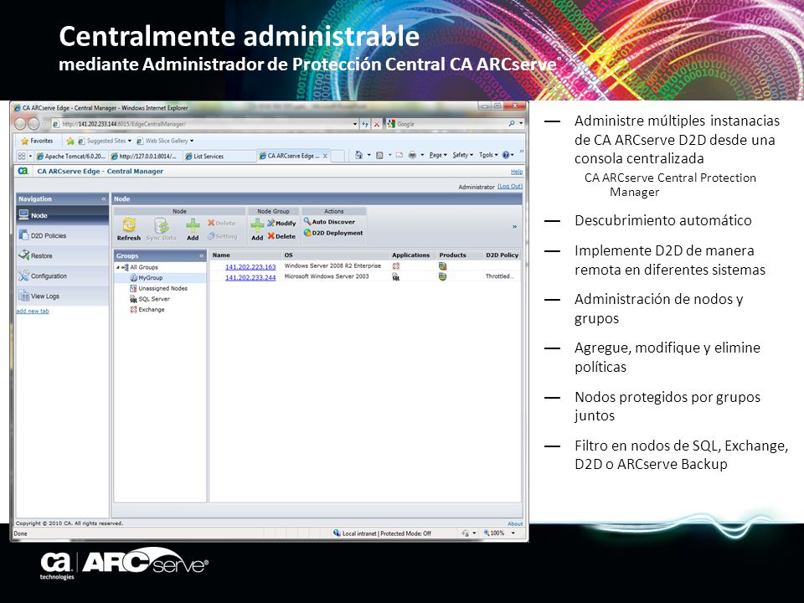This screenshot has height=603, width=804.
Task: Open Configuration in navigation
Action: [x=63, y=276]
